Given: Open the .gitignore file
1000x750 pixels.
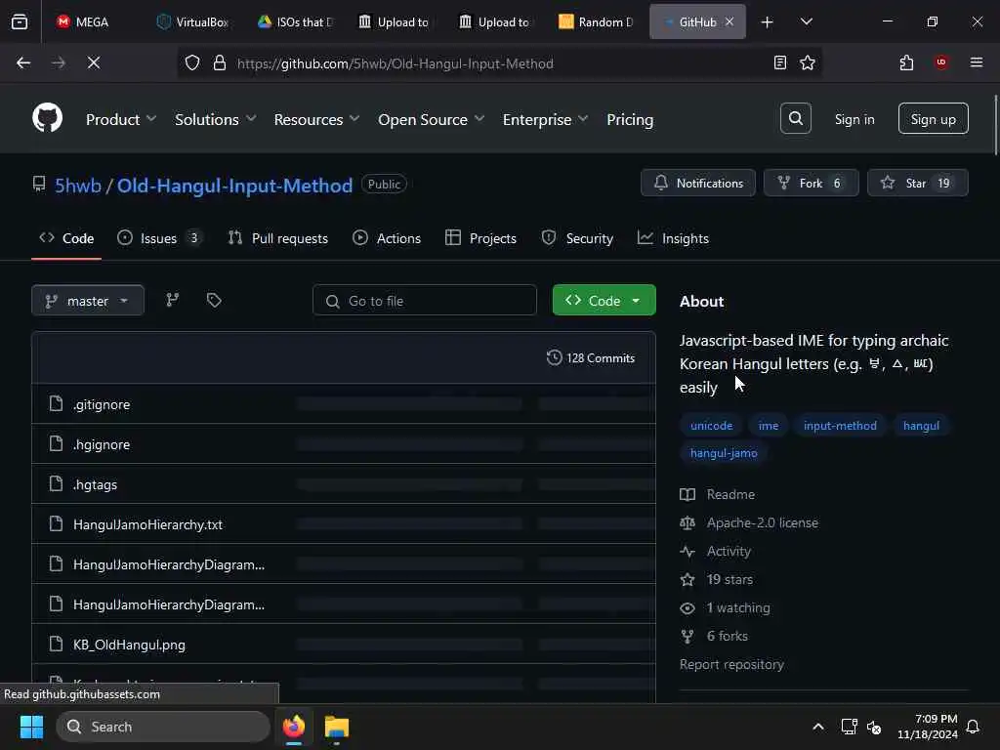Looking at the screenshot, I should pyautogui.click(x=102, y=404).
